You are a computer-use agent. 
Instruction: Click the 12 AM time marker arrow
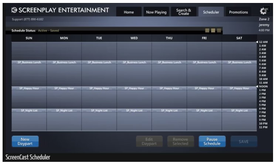pos(257,42)
